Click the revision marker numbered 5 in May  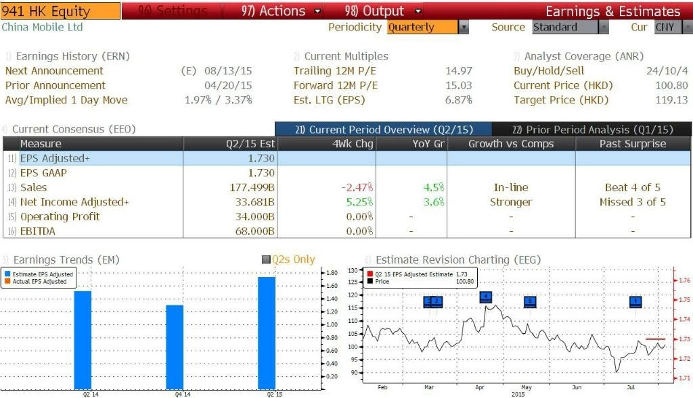click(x=530, y=302)
